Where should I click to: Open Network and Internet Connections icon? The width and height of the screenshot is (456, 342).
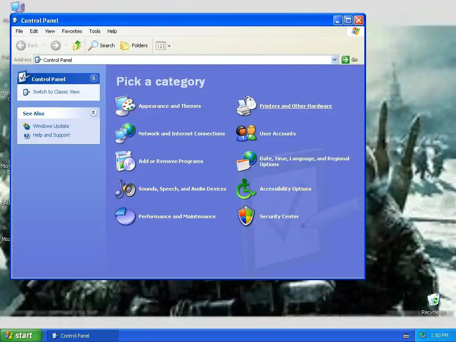tap(125, 134)
